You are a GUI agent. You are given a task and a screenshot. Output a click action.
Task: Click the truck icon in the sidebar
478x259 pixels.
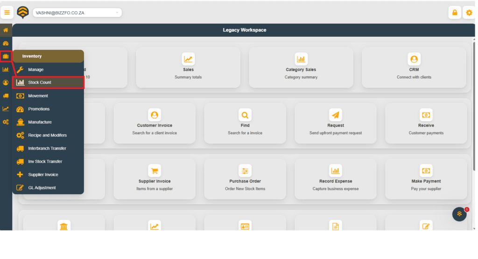tap(6, 95)
